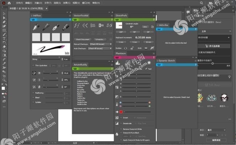Enable InkFlow Splatter checkbox
The width and height of the screenshot is (236, 145).
coord(33,102)
